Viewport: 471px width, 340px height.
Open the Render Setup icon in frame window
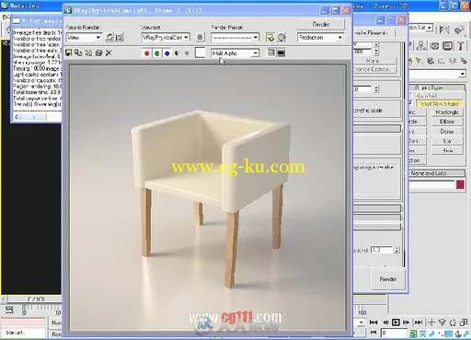coord(270,38)
